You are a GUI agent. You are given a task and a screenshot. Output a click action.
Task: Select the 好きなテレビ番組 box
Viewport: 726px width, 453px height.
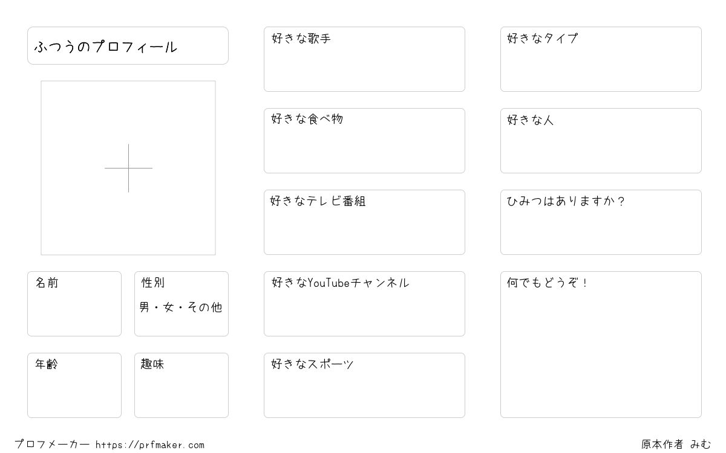(x=364, y=222)
